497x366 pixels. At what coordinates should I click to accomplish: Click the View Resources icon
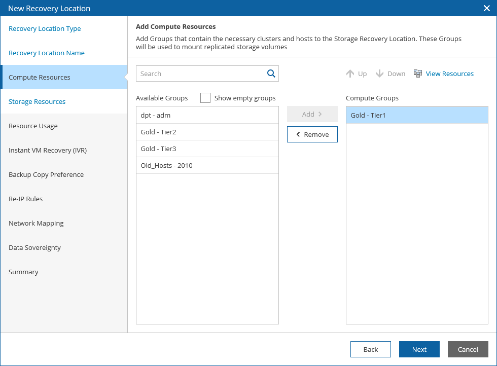click(418, 74)
